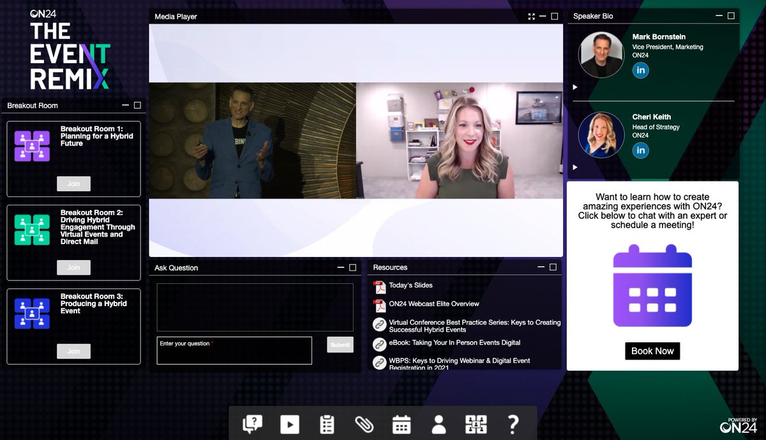766x440 pixels.
Task: Join Breakout Room 2: Driving Hybrid Engagement
Action: point(73,267)
